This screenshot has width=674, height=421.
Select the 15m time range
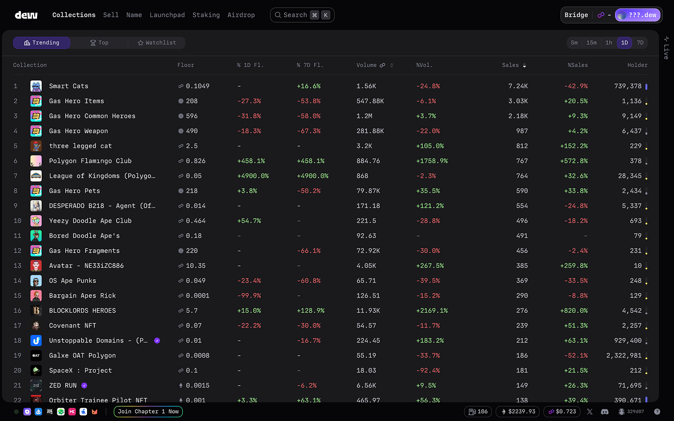coord(592,43)
